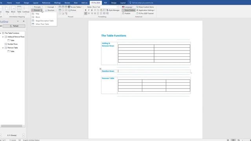
Task: Switch to the Mailings tab
Action: (57, 3)
